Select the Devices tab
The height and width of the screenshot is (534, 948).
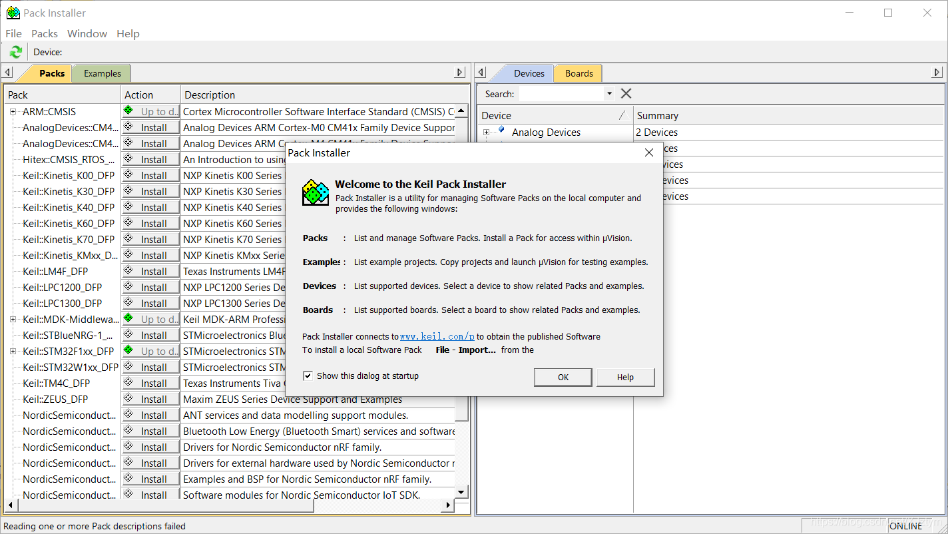529,73
